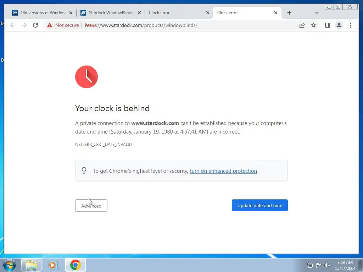
Task: Close the active Clock error tab
Action: point(276,13)
